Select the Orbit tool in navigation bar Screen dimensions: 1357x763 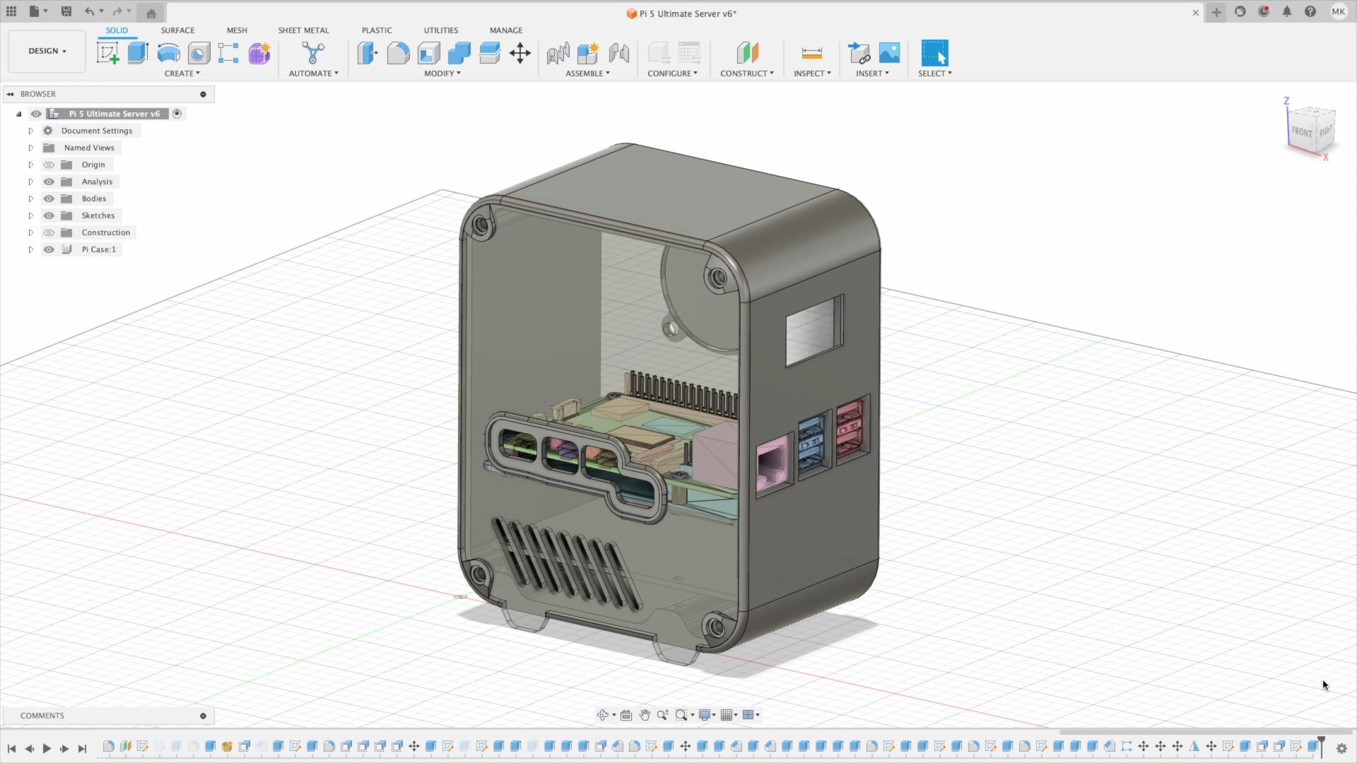(602, 715)
